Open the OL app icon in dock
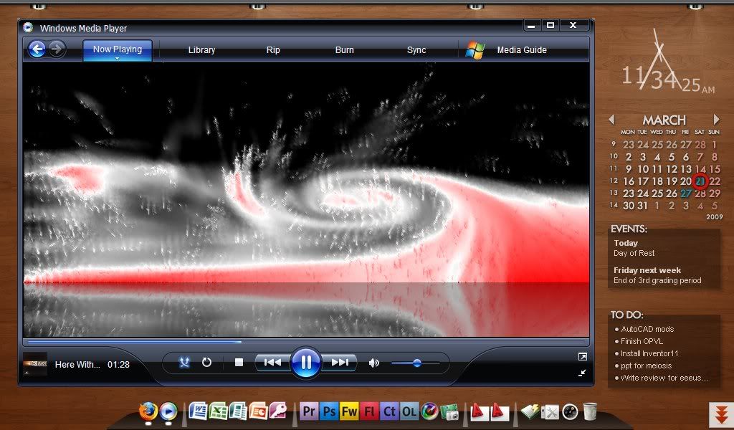Image resolution: width=734 pixels, height=430 pixels. click(x=409, y=411)
